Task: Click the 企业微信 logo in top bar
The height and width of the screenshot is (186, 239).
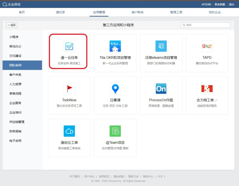Action: 11,4
